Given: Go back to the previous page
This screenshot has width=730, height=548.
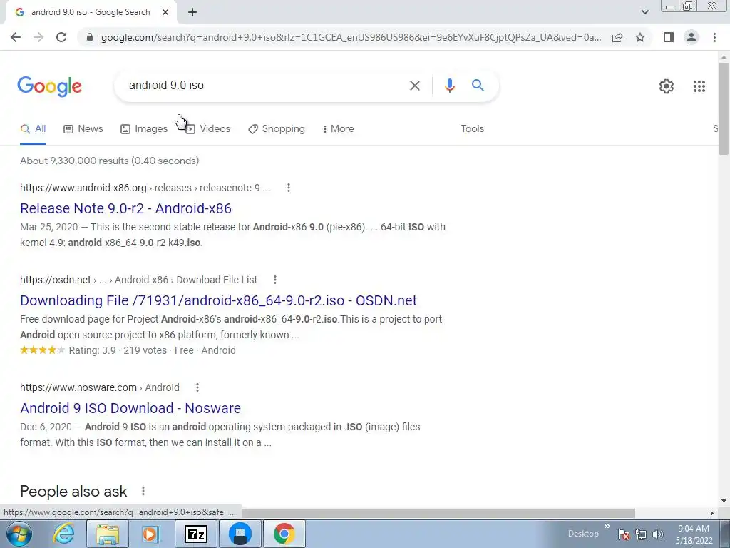Looking at the screenshot, I should (x=16, y=37).
